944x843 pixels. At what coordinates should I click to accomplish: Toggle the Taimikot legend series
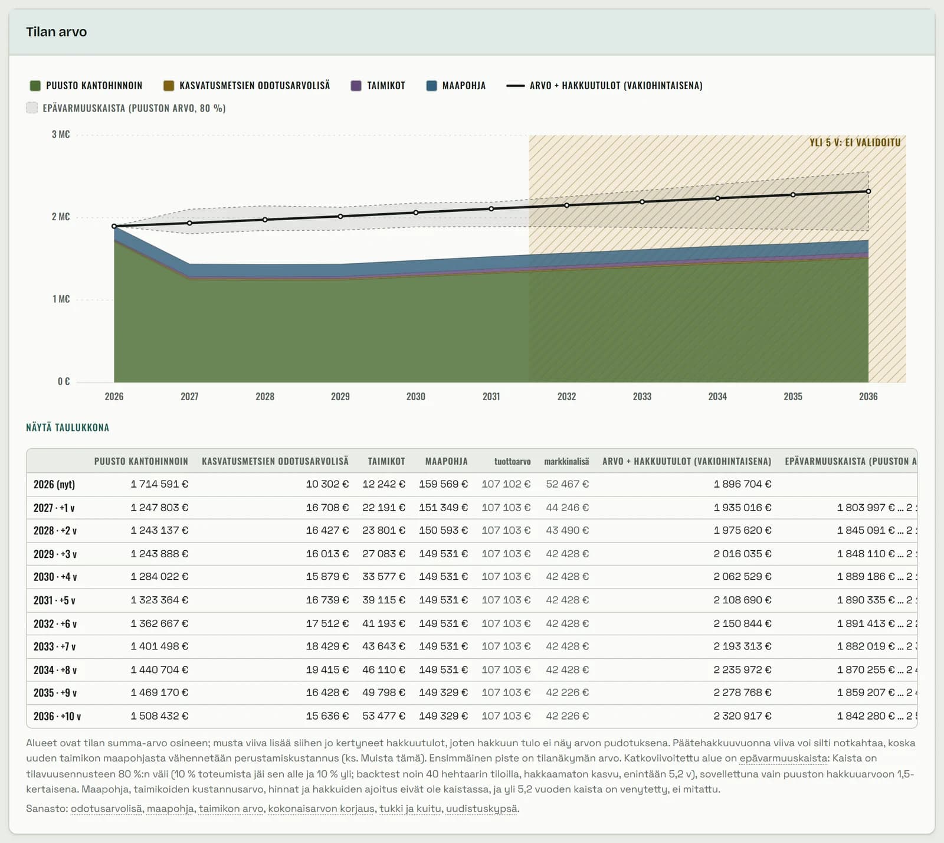[378, 86]
